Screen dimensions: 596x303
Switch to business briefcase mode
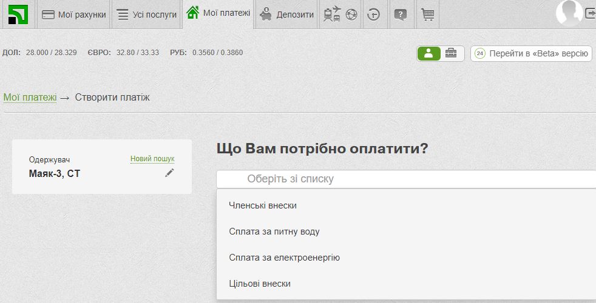click(x=451, y=53)
